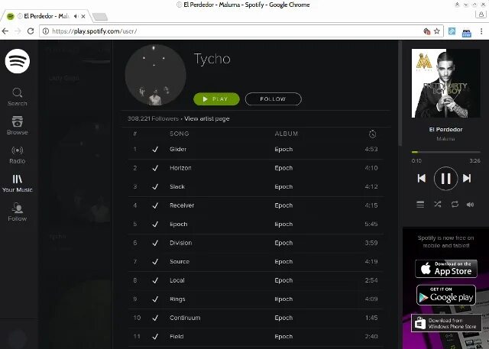Click the ALBUM column header
489x349 pixels.
(287, 134)
